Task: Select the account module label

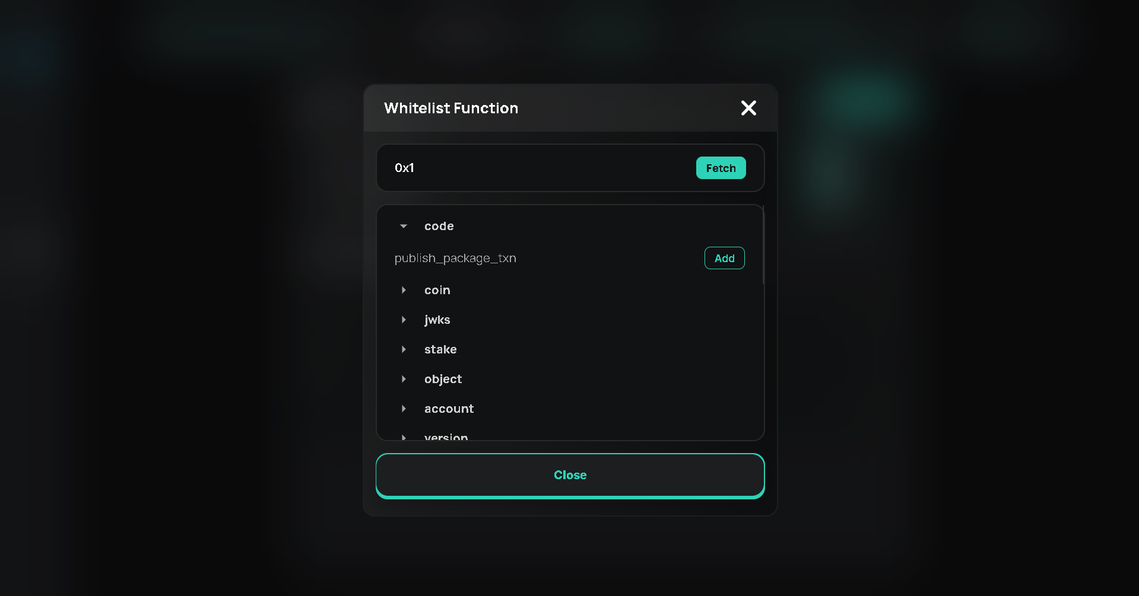Action: click(x=449, y=409)
